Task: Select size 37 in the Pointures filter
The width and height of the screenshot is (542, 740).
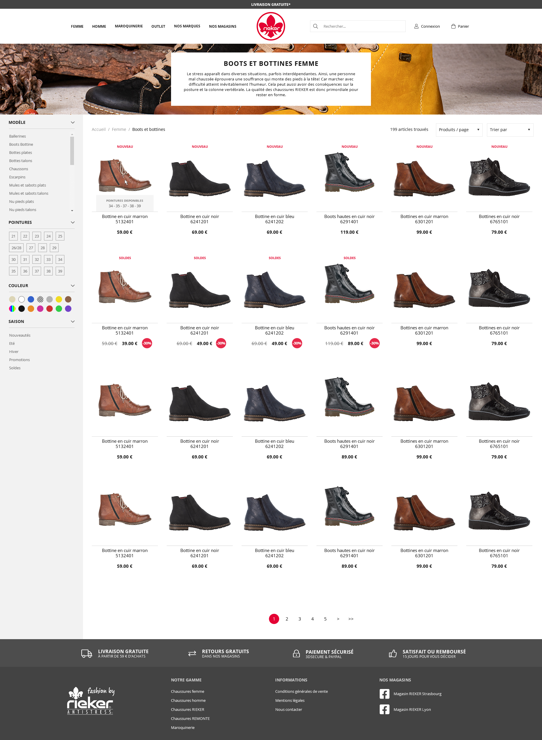Action: click(x=36, y=271)
